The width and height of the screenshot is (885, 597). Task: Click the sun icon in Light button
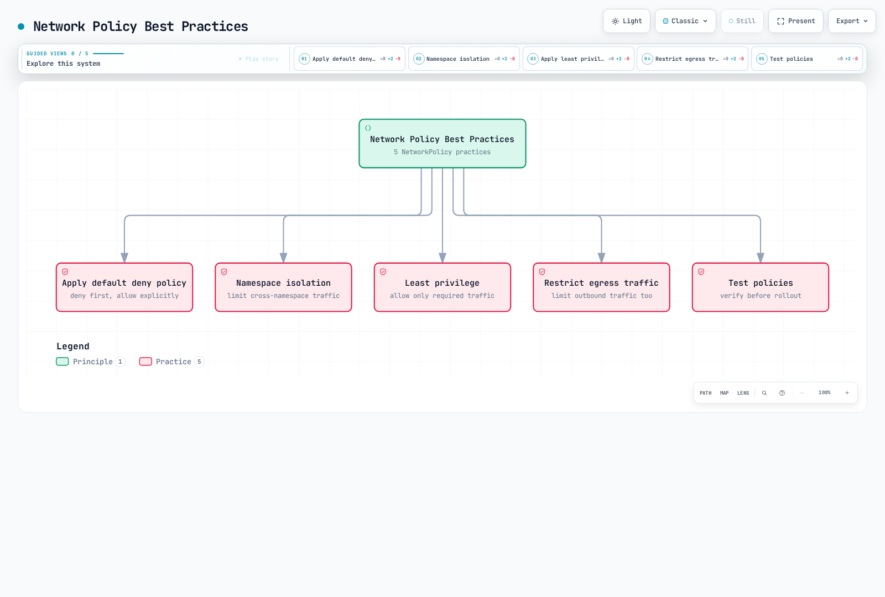(x=615, y=21)
